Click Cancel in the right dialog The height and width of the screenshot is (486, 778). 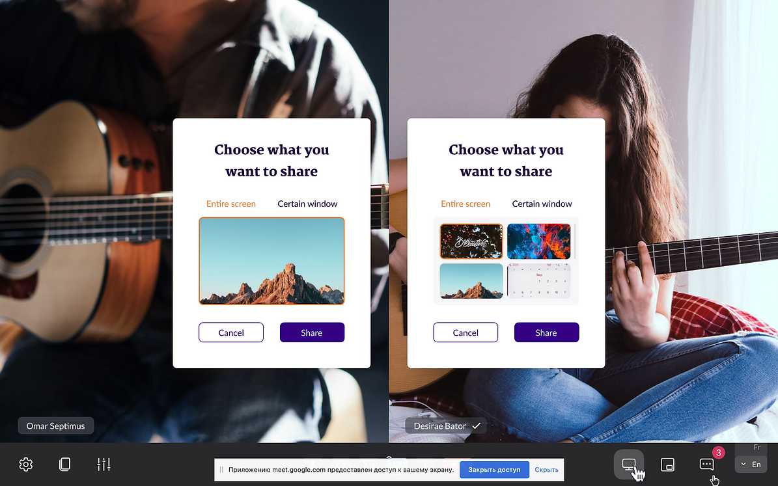(465, 332)
